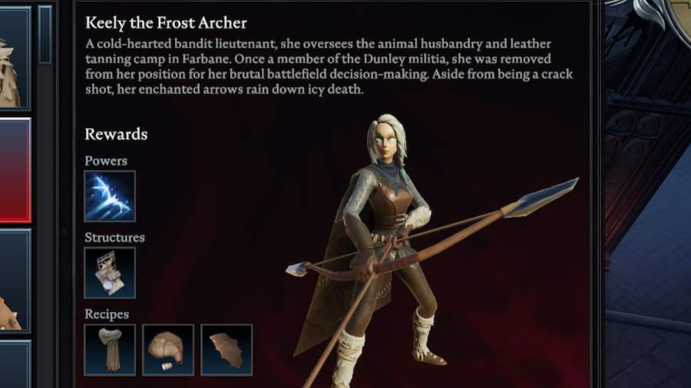This screenshot has width=691, height=388.
Task: Click the arrowhead tip of Keely's bow
Action: coord(544,197)
